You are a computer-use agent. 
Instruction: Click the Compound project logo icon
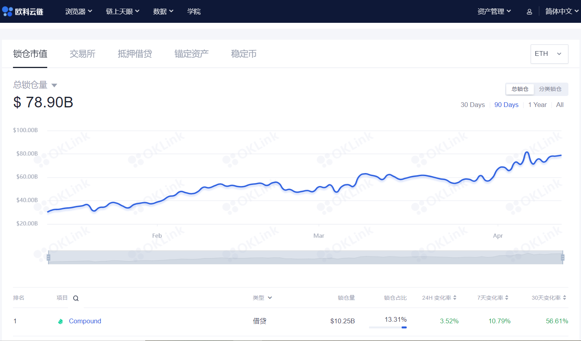pyautogui.click(x=61, y=321)
